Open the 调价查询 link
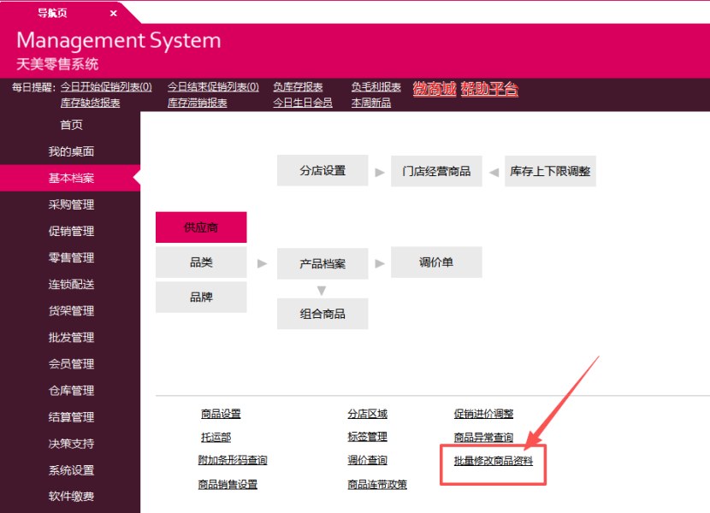This screenshot has height=513, width=710. point(368,461)
